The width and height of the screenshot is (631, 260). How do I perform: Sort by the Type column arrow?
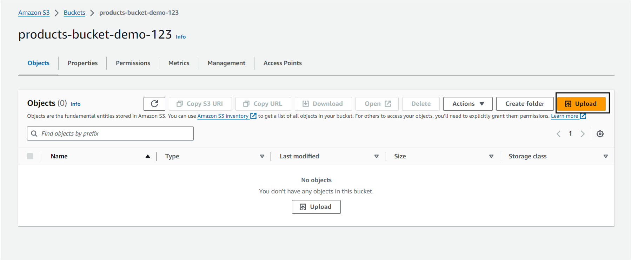tap(262, 156)
